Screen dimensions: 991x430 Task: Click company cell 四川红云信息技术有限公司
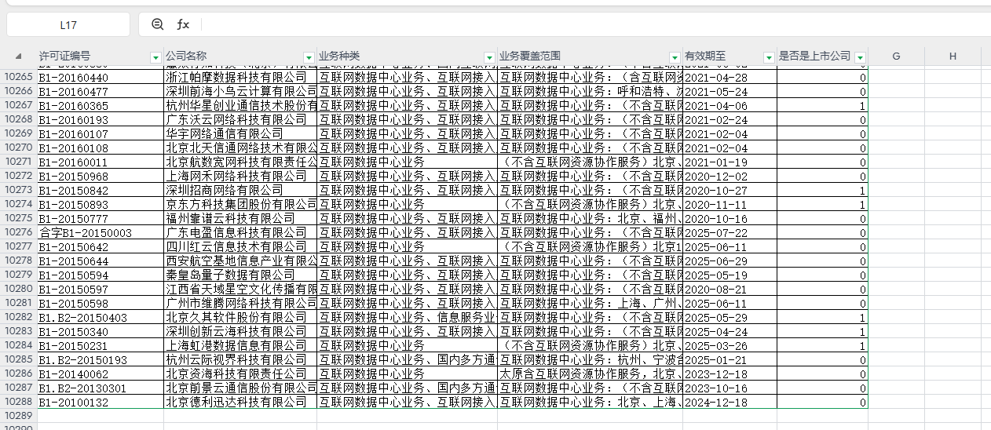click(x=240, y=247)
